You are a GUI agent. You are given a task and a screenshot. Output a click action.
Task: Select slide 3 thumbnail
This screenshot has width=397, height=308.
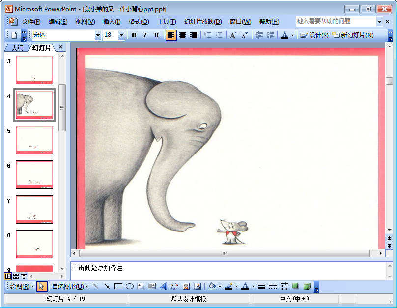point(34,70)
